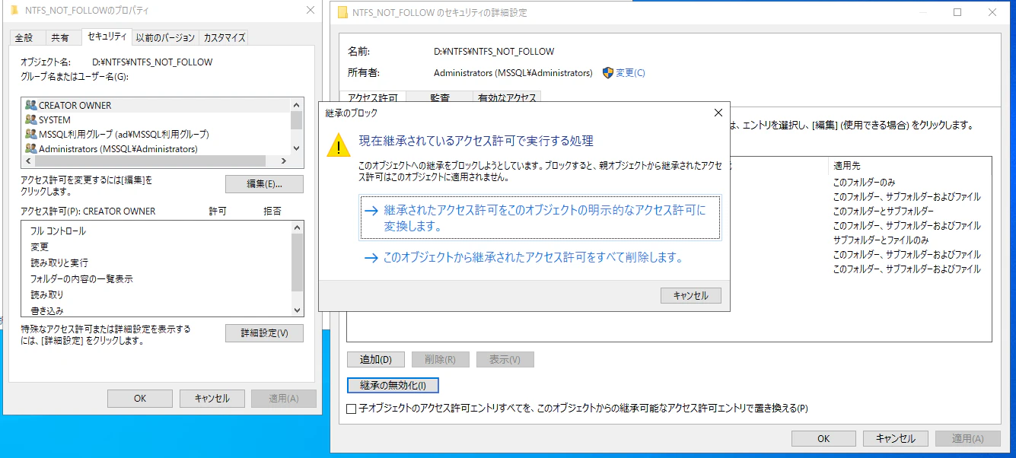This screenshot has width=1016, height=458.
Task: Click OK in the properties window
Action: pyautogui.click(x=139, y=398)
